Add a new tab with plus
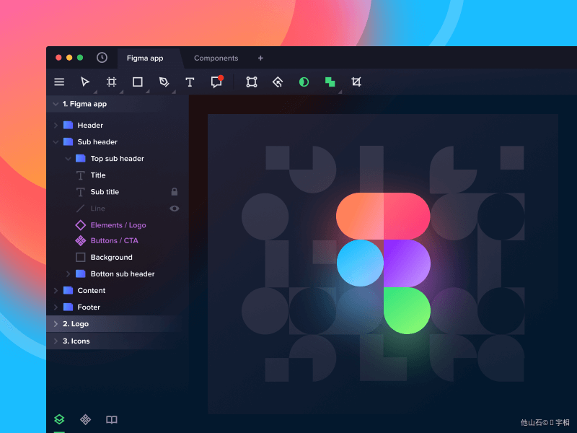The image size is (577, 433). tap(260, 58)
